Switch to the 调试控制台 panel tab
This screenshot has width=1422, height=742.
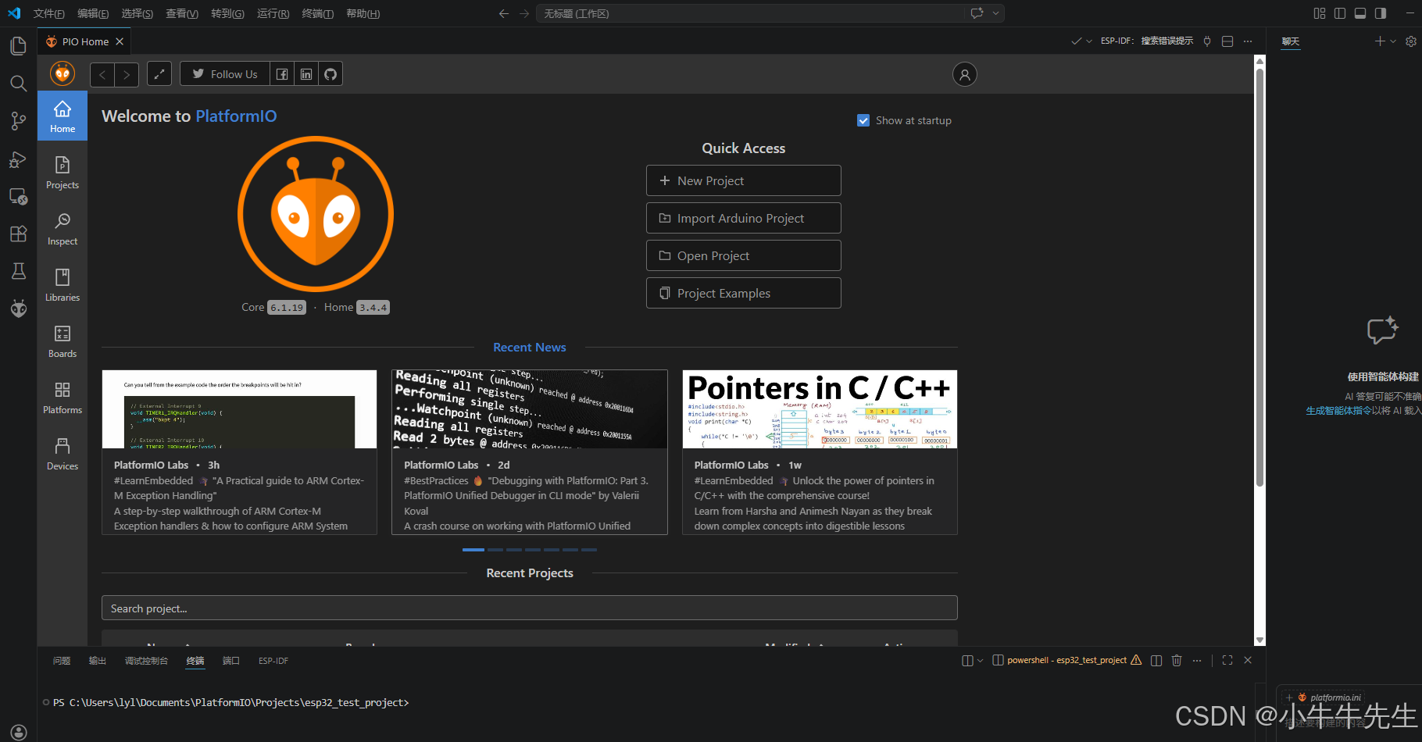click(146, 661)
